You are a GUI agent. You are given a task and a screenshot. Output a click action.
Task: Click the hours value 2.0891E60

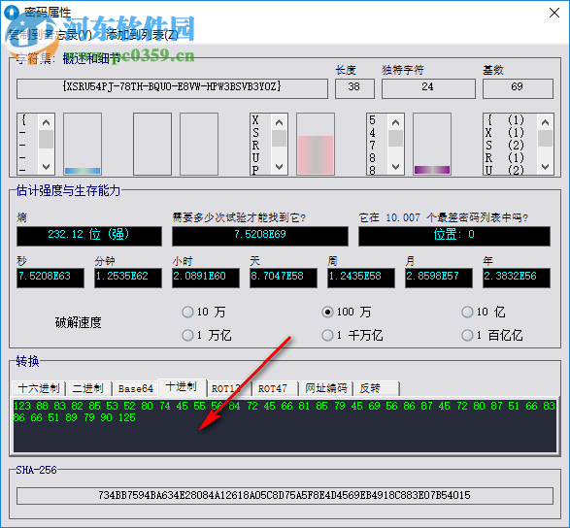[x=206, y=278]
